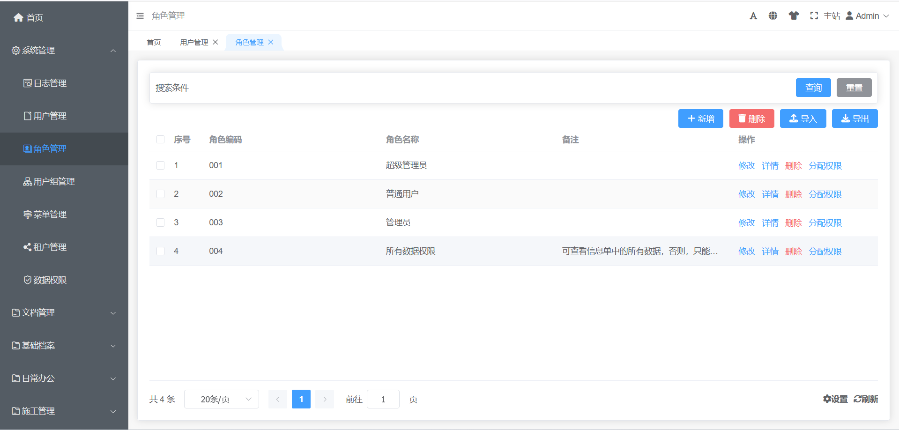Click the 刷新 refresh control

click(866, 399)
